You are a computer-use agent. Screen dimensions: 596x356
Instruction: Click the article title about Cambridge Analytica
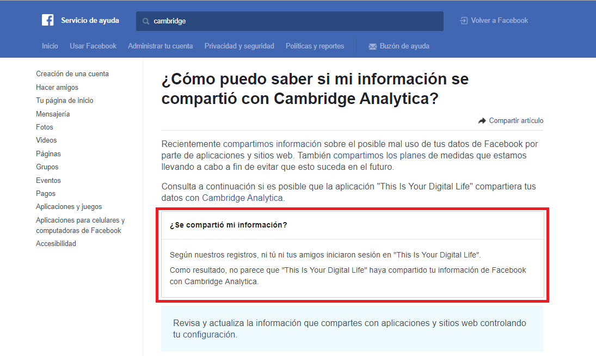(x=315, y=89)
